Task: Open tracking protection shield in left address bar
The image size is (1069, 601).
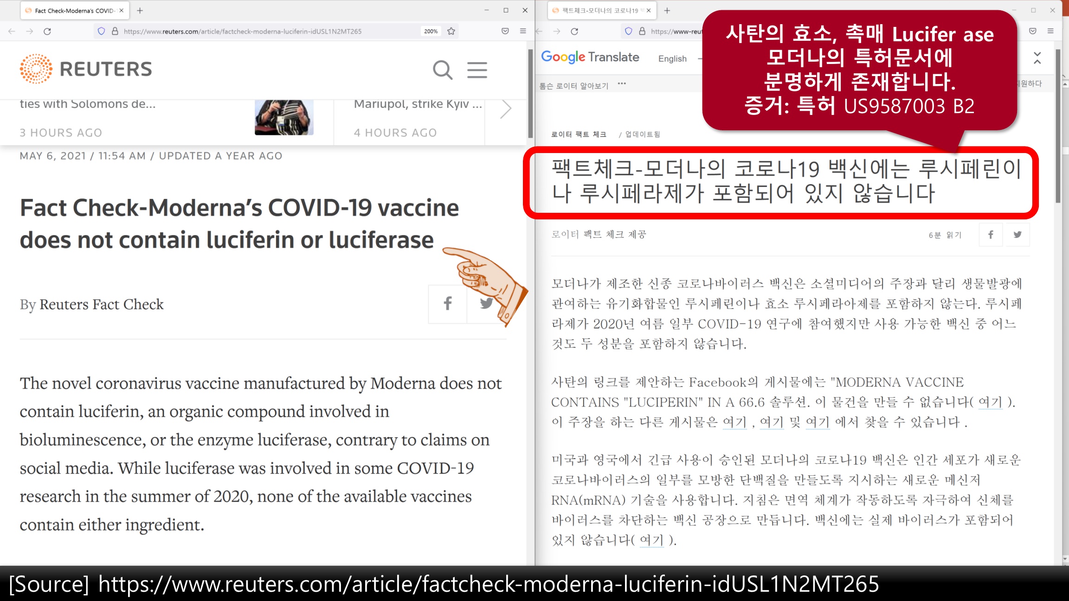Action: pyautogui.click(x=101, y=31)
